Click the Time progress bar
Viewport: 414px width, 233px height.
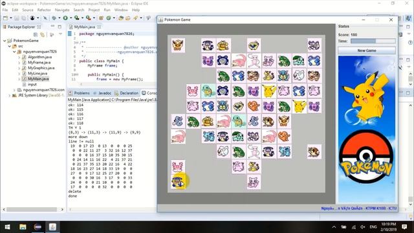pos(373,41)
